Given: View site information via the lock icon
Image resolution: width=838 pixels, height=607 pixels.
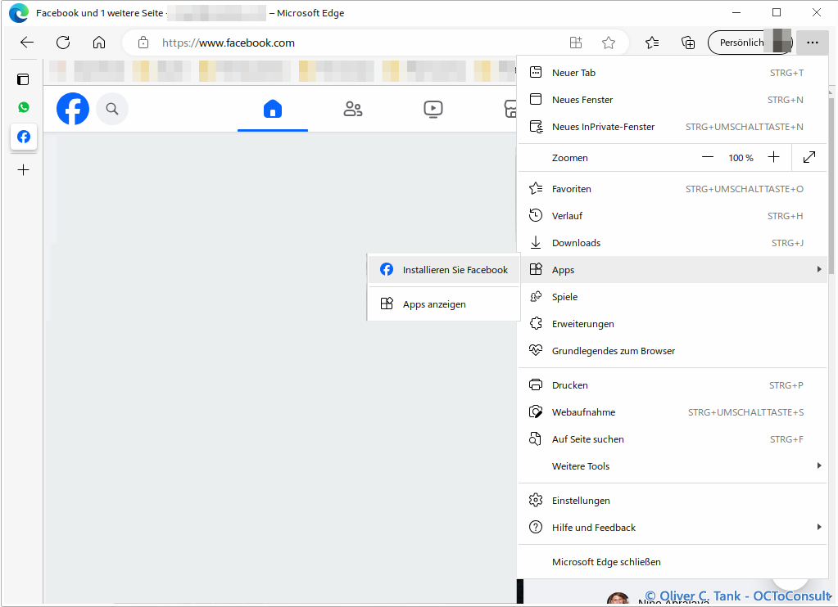Looking at the screenshot, I should tap(143, 43).
